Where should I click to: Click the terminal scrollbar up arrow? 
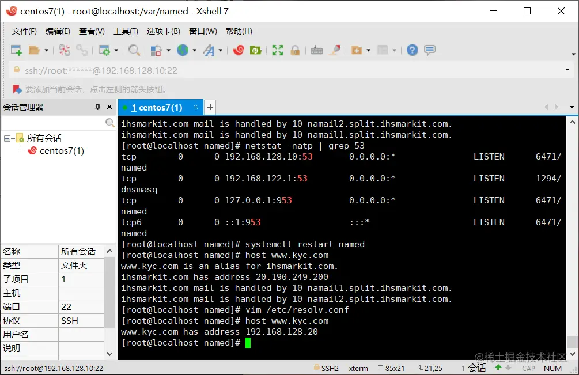point(572,122)
